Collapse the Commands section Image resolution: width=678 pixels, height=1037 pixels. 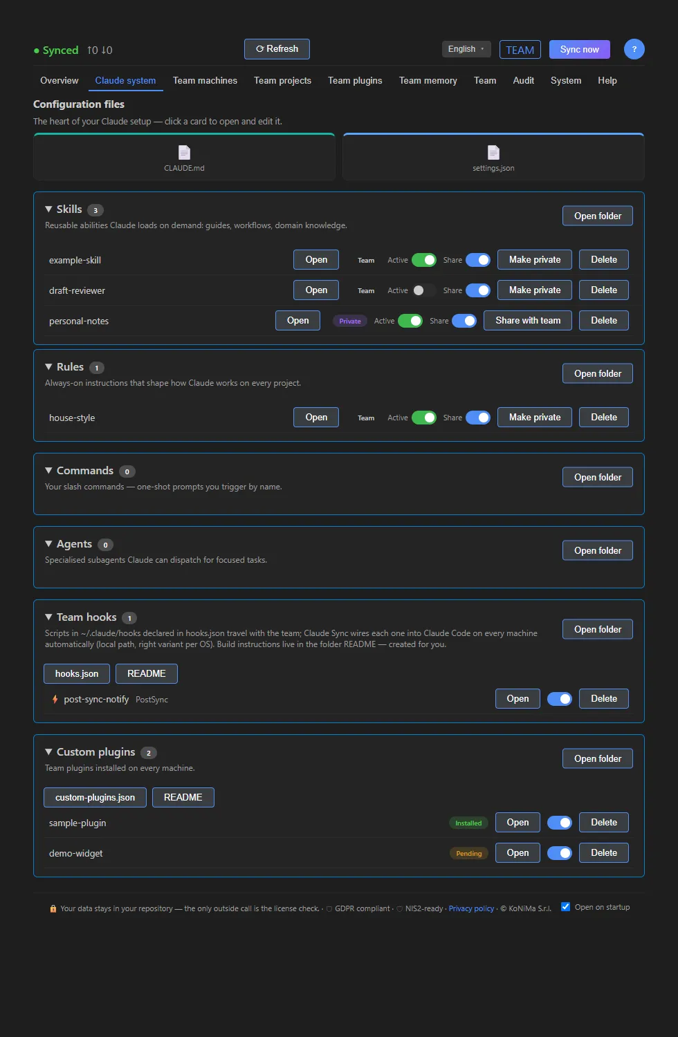(48, 470)
